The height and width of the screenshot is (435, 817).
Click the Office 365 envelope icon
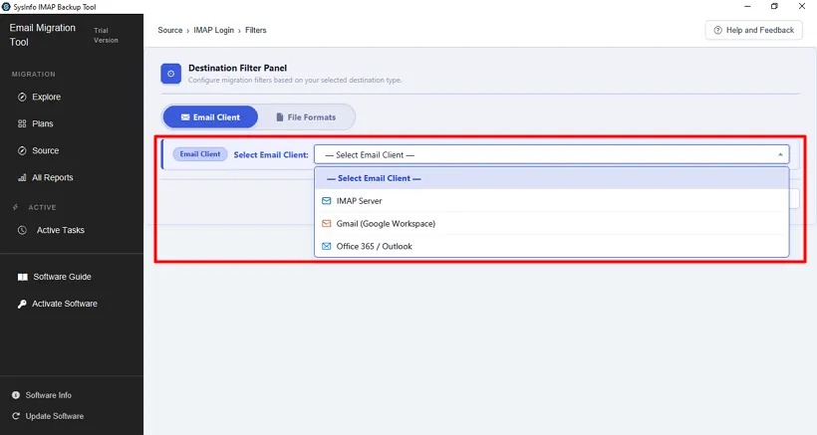(x=326, y=246)
